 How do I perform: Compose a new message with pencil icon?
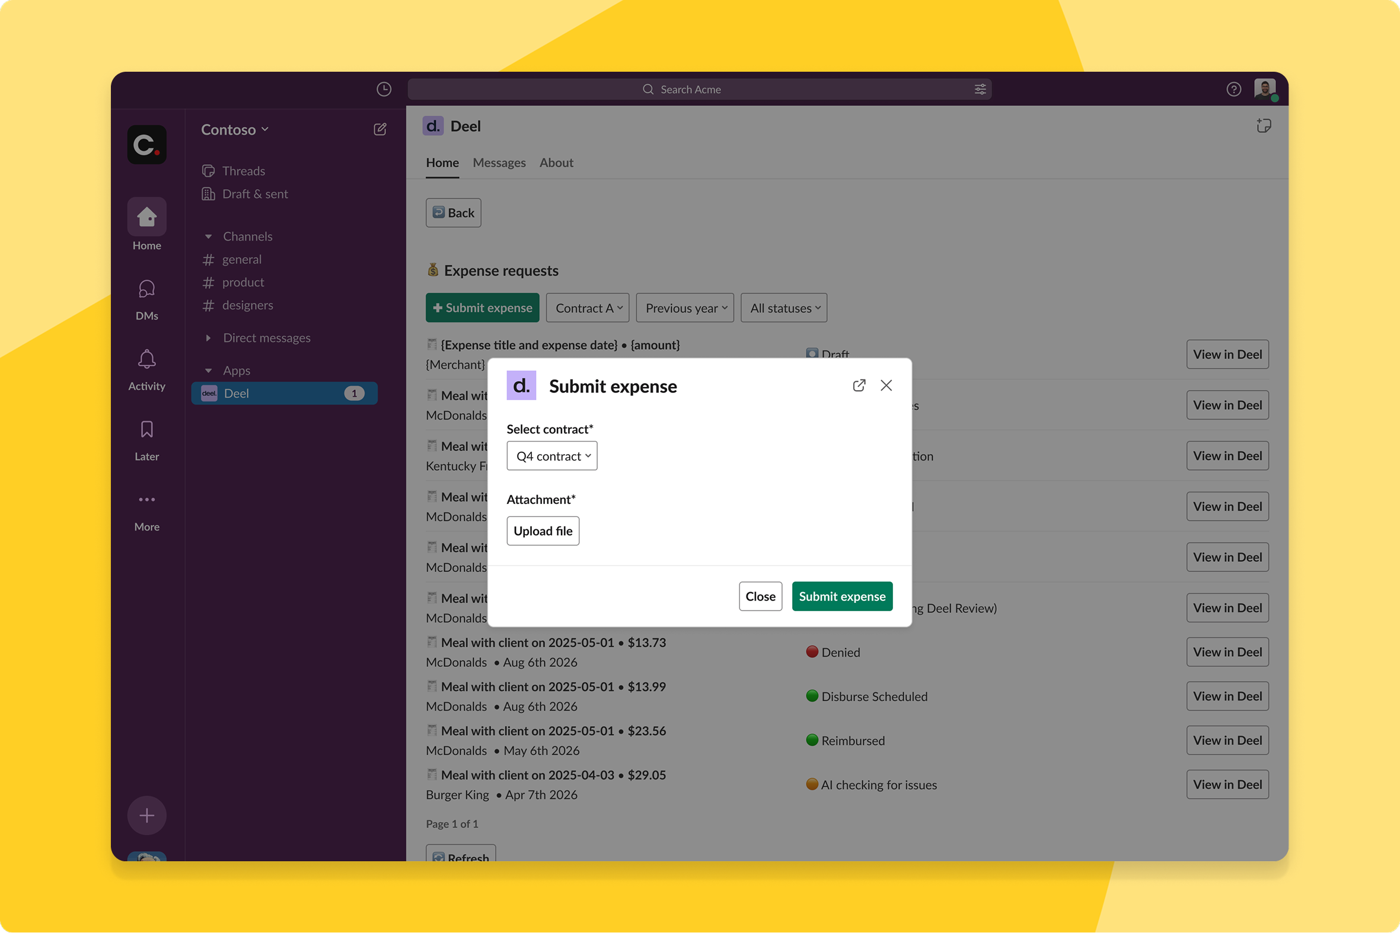380,129
